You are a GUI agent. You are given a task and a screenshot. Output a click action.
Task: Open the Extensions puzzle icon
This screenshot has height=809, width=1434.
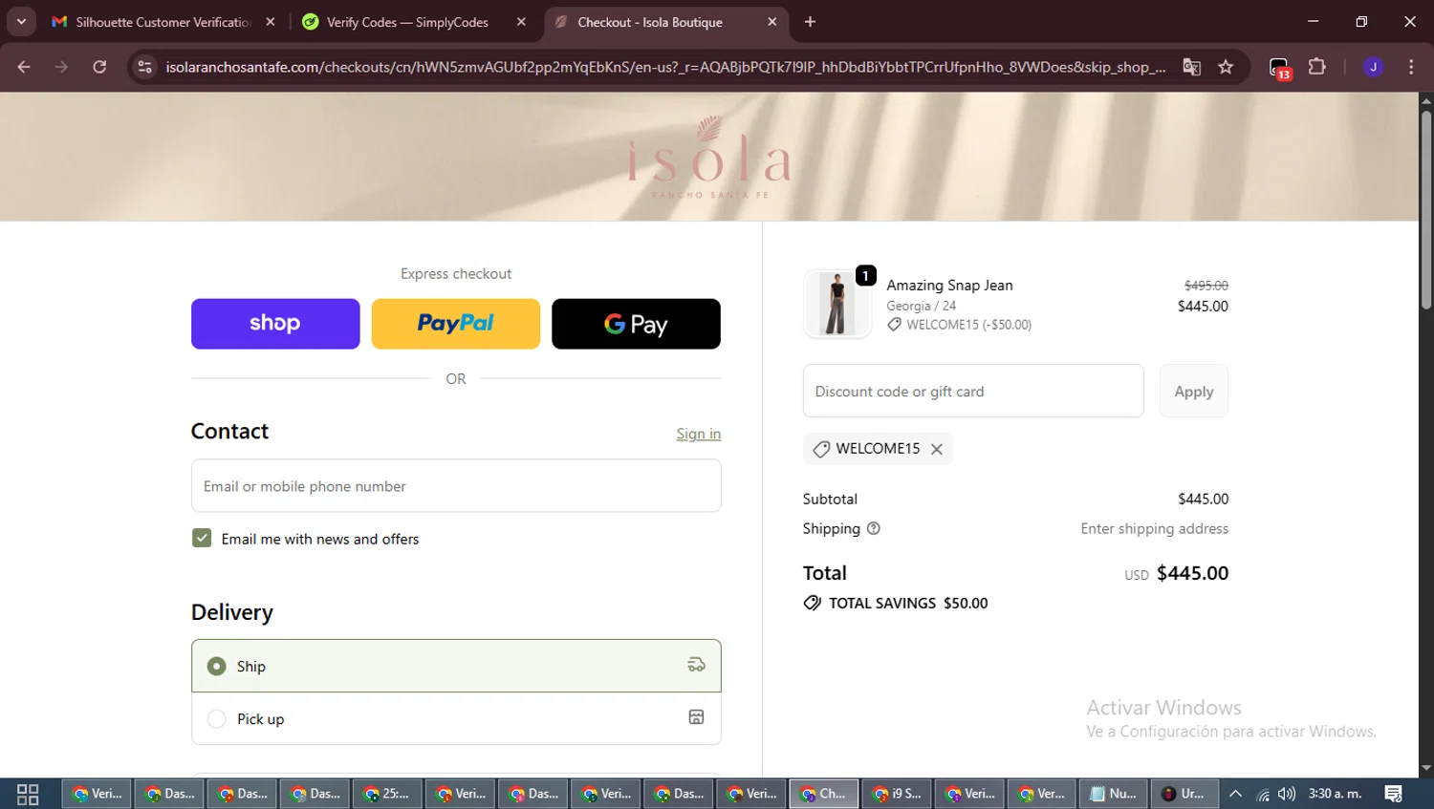pos(1317,67)
